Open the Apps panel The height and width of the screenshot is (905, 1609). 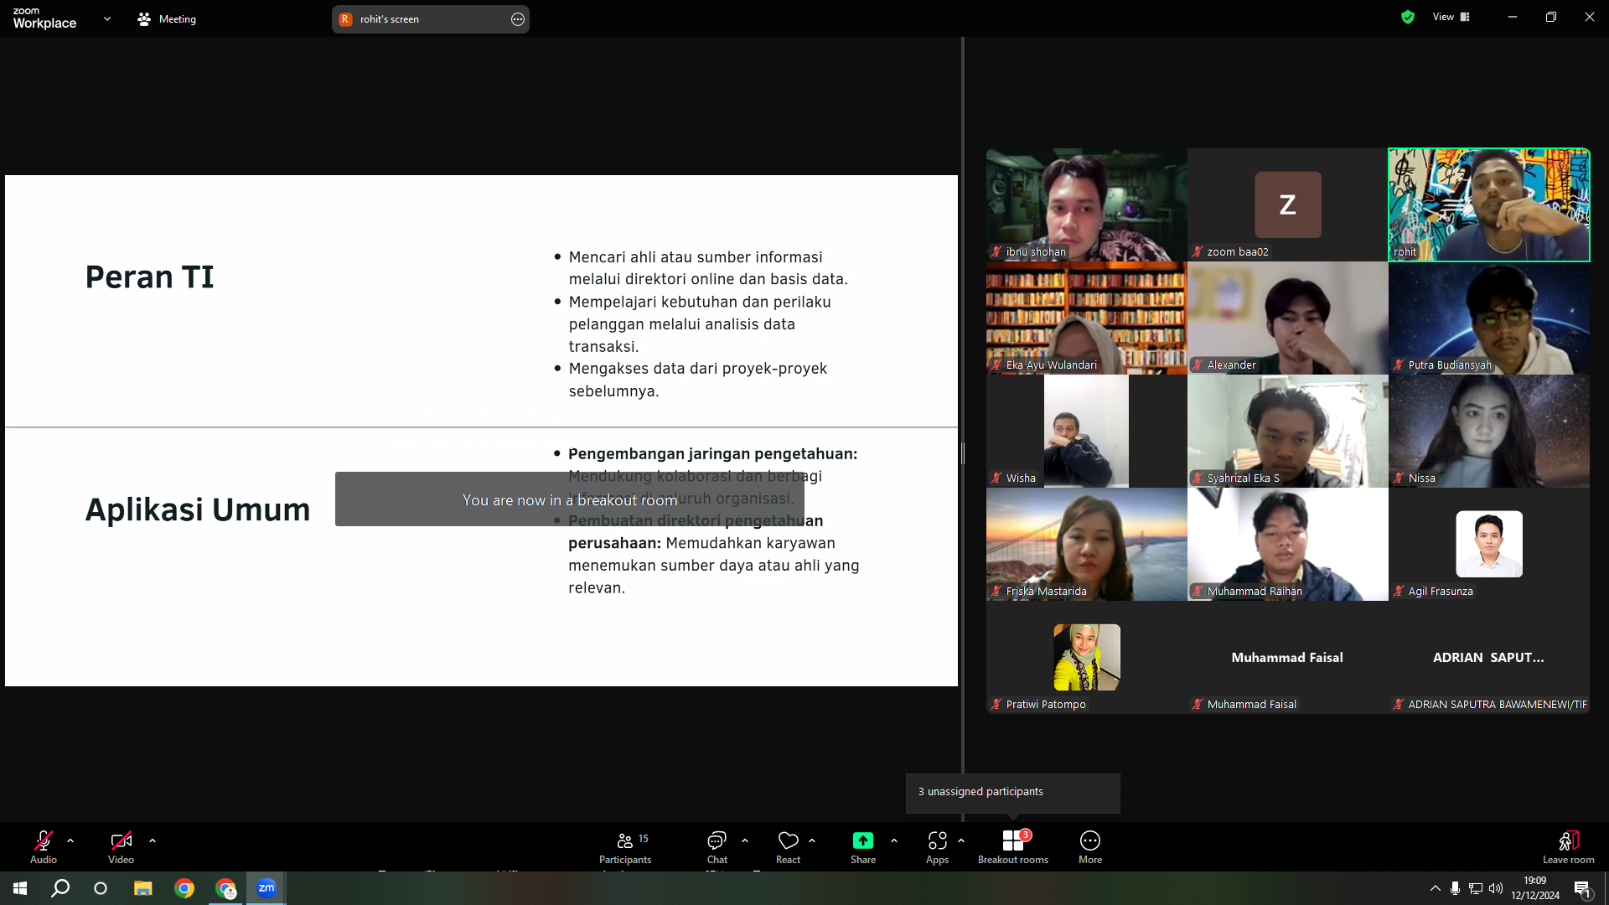pos(938,846)
